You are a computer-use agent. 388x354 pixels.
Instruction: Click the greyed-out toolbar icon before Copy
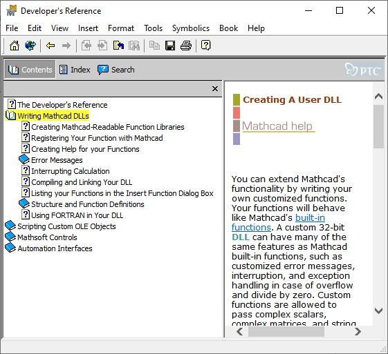134,46
